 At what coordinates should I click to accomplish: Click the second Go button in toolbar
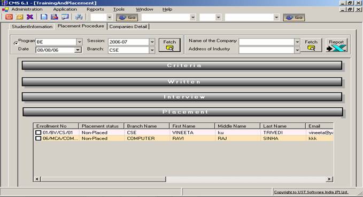point(294,17)
